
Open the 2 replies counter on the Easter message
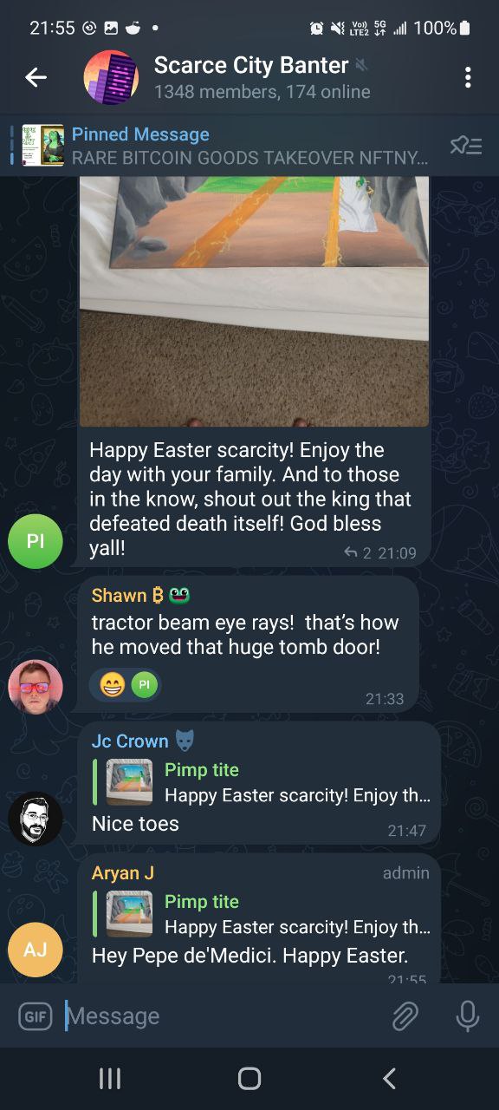(358, 552)
